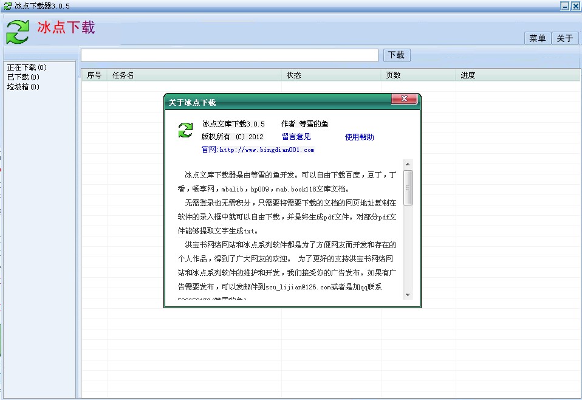The height and width of the screenshot is (400, 582).
Task: Select 正在下载 (0) in the left panel
Action: pyautogui.click(x=27, y=67)
